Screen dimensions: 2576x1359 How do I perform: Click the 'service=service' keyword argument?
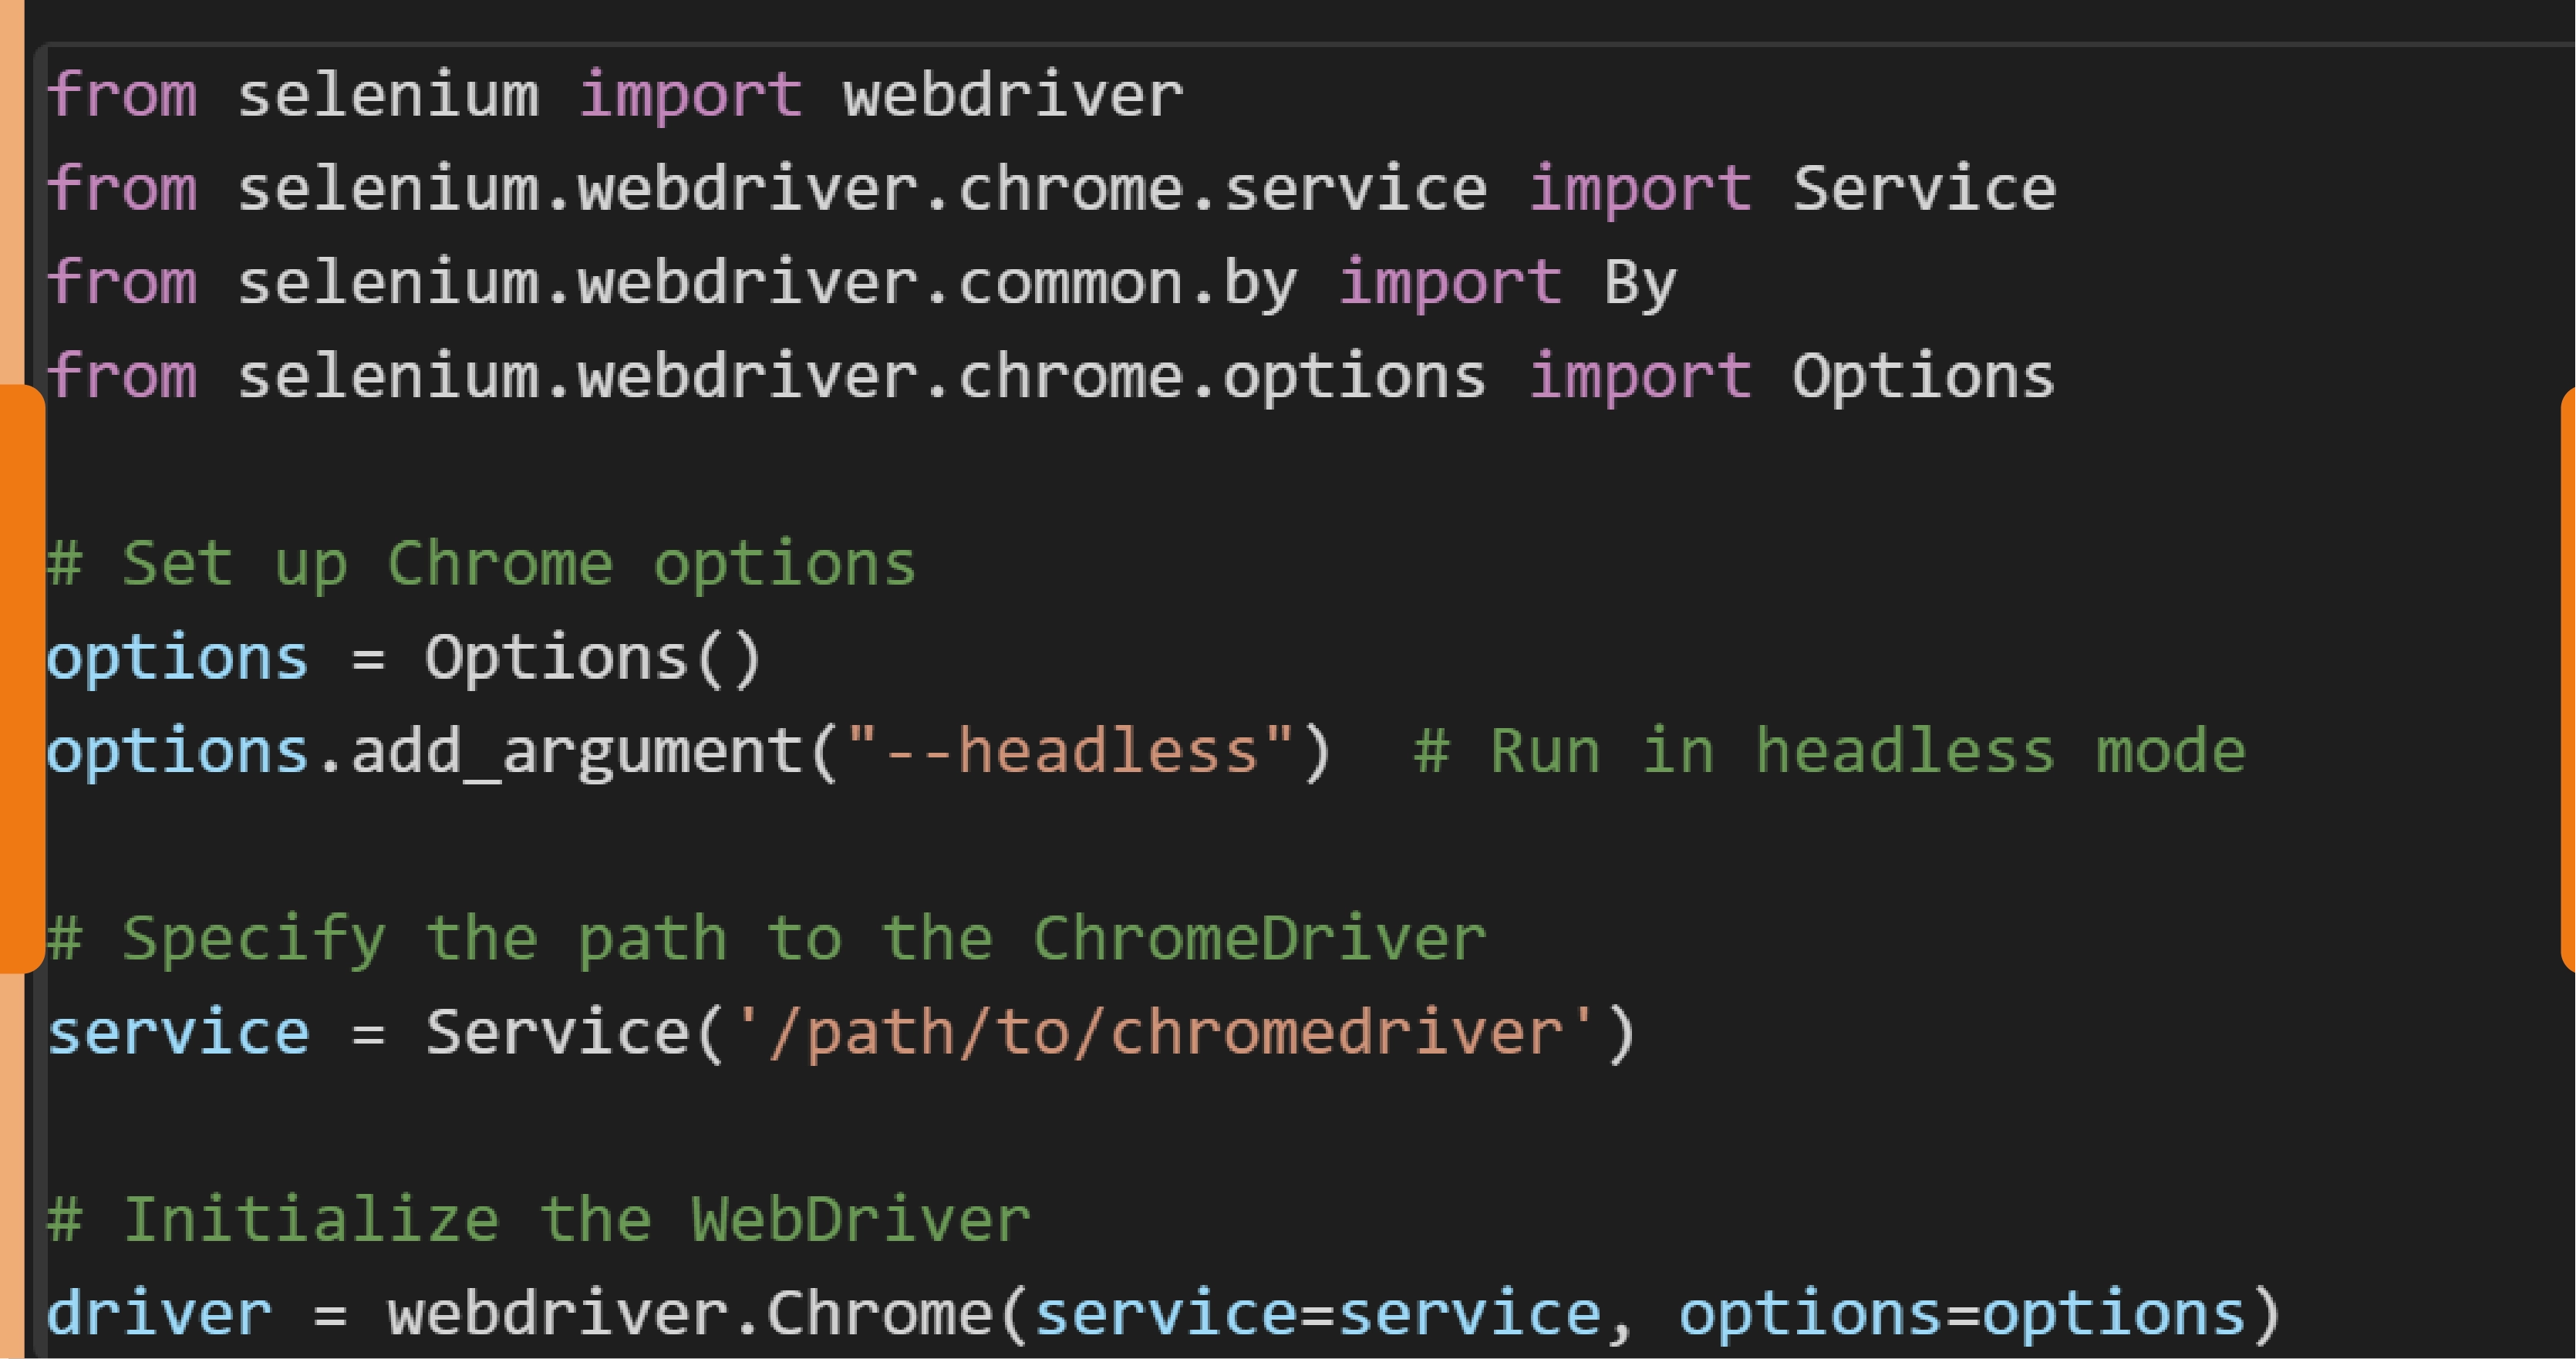pyautogui.click(x=1318, y=1314)
